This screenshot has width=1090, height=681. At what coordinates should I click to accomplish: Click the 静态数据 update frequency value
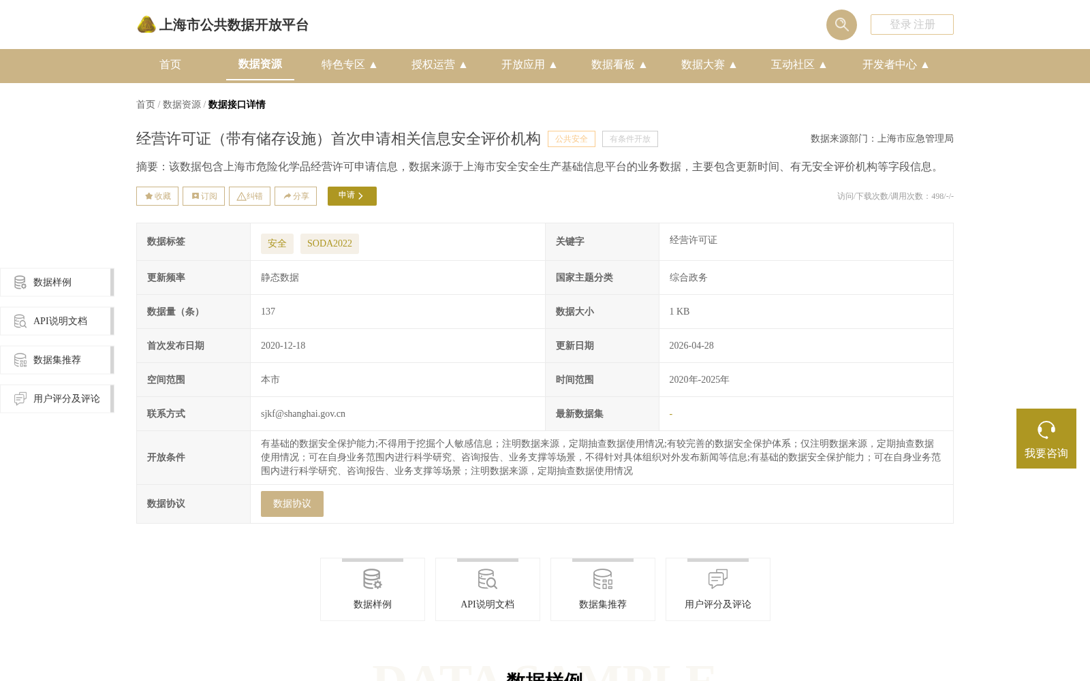(x=280, y=278)
